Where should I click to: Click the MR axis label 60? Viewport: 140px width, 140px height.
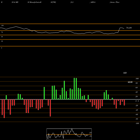137,88
